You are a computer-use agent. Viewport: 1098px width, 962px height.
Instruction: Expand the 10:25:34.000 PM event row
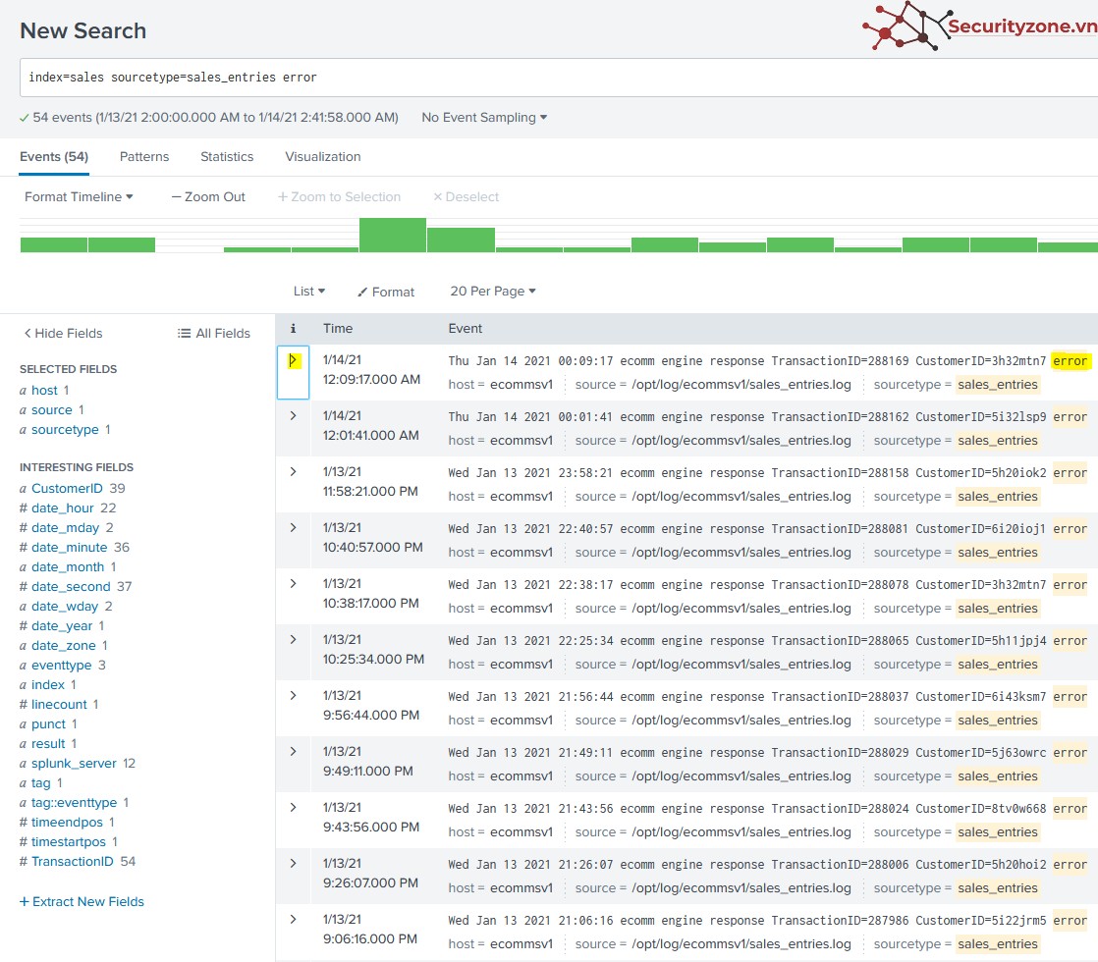point(294,640)
